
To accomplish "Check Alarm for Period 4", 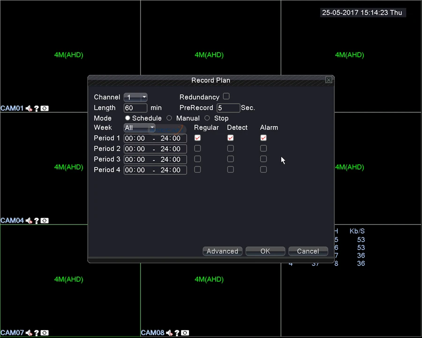I will pyautogui.click(x=264, y=169).
